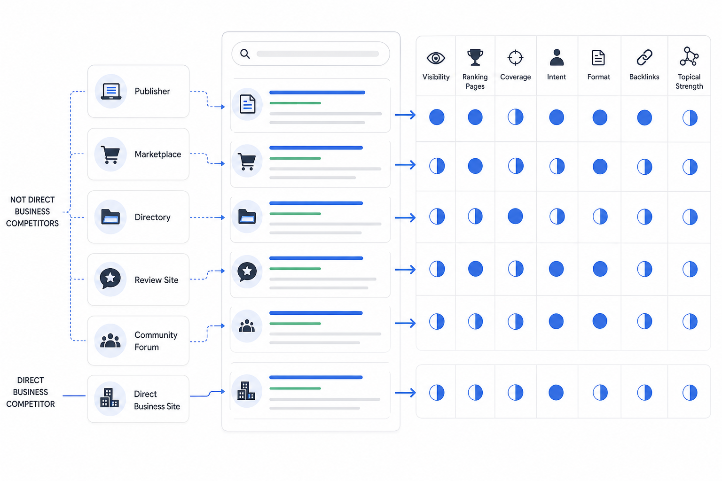Click the bottom row Intent full circle

point(556,392)
